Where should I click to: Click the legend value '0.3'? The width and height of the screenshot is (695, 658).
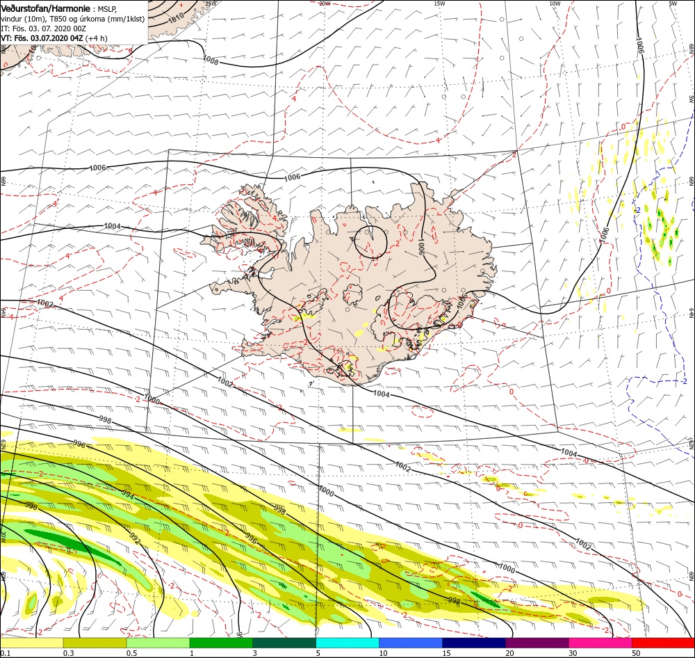pyautogui.click(x=69, y=653)
